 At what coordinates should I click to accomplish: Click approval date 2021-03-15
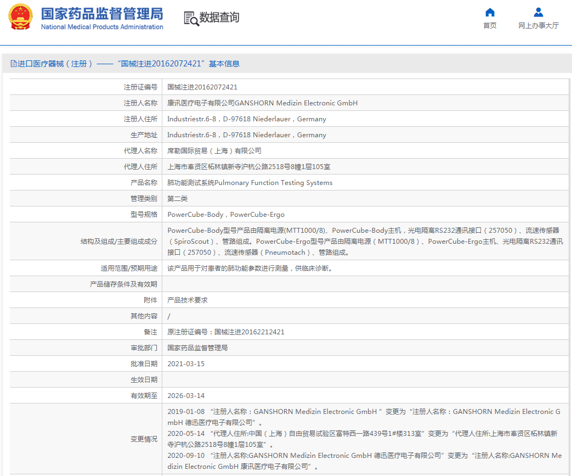point(186,364)
